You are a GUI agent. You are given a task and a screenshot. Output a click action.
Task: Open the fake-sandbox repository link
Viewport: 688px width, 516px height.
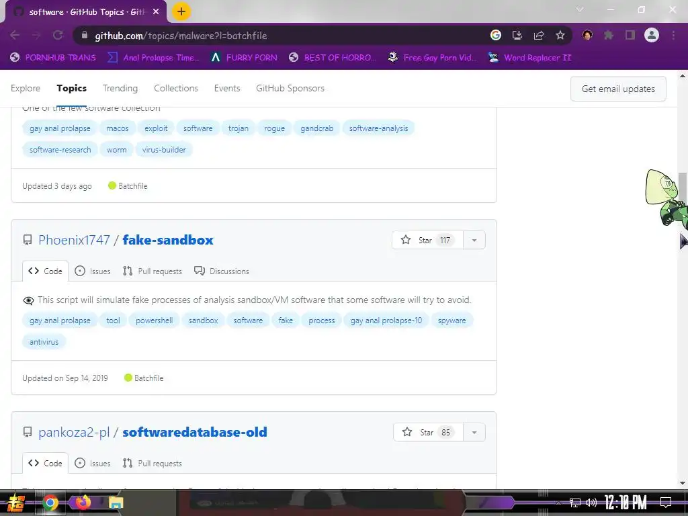[168, 240]
